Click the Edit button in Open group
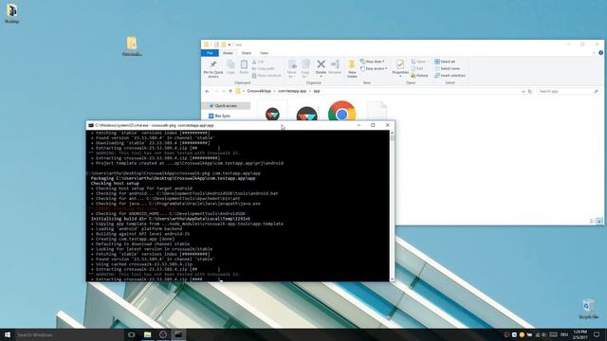This screenshot has width=607, height=341. click(x=417, y=68)
